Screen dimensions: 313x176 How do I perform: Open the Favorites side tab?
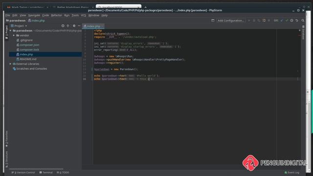point(6,139)
